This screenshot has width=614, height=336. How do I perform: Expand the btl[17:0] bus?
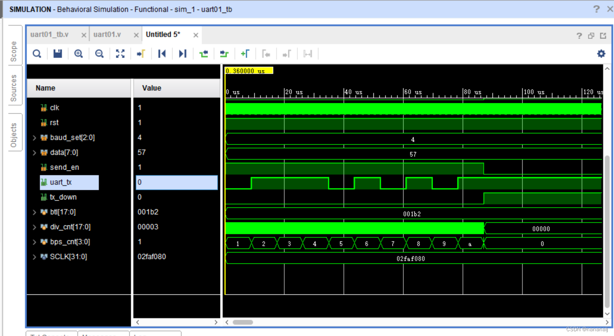tap(35, 212)
